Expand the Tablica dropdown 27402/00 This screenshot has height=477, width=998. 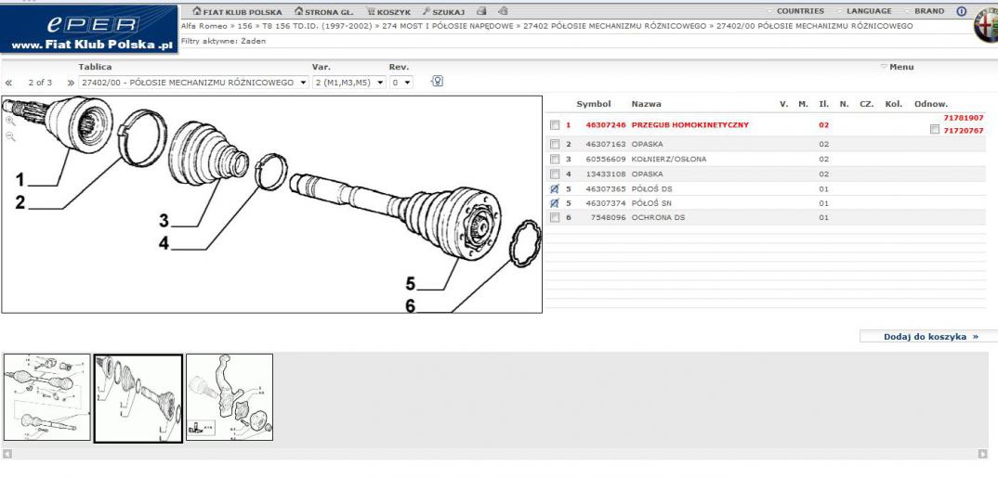pyautogui.click(x=193, y=82)
